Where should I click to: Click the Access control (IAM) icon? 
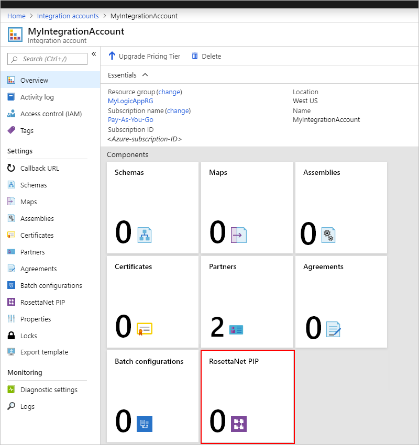(12, 114)
